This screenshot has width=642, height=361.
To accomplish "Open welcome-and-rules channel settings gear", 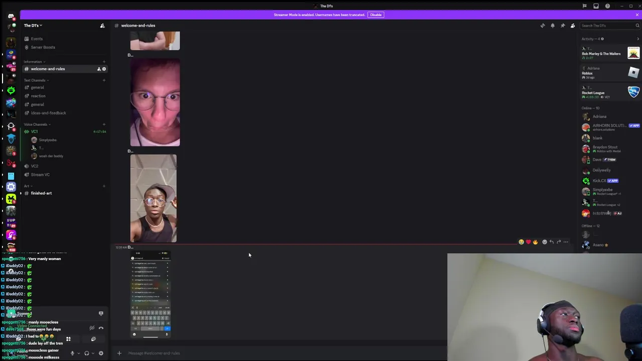I will (104, 69).
